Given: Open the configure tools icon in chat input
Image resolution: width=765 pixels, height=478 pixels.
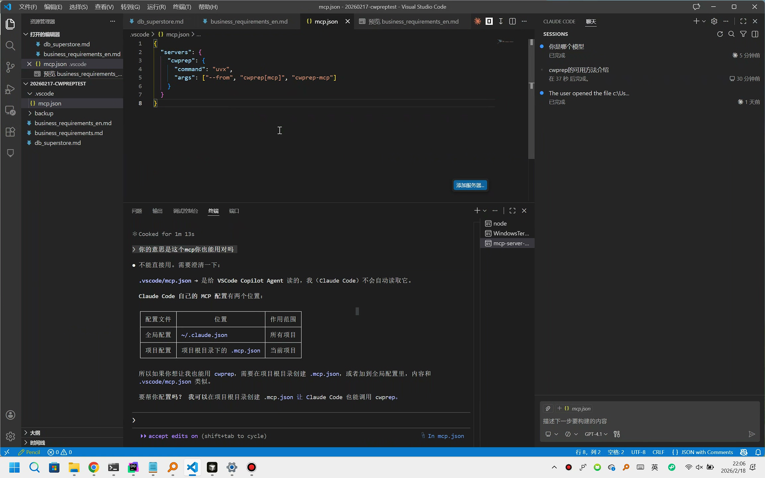Looking at the screenshot, I should pos(617,434).
